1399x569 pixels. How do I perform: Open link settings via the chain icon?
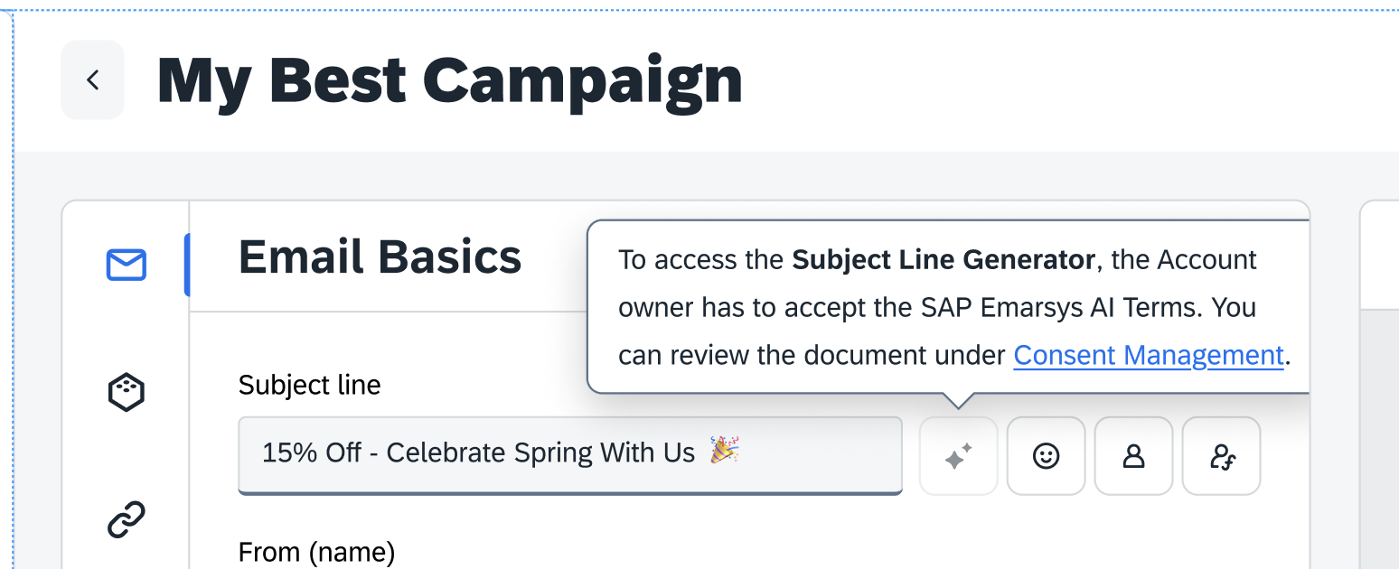coord(126,518)
